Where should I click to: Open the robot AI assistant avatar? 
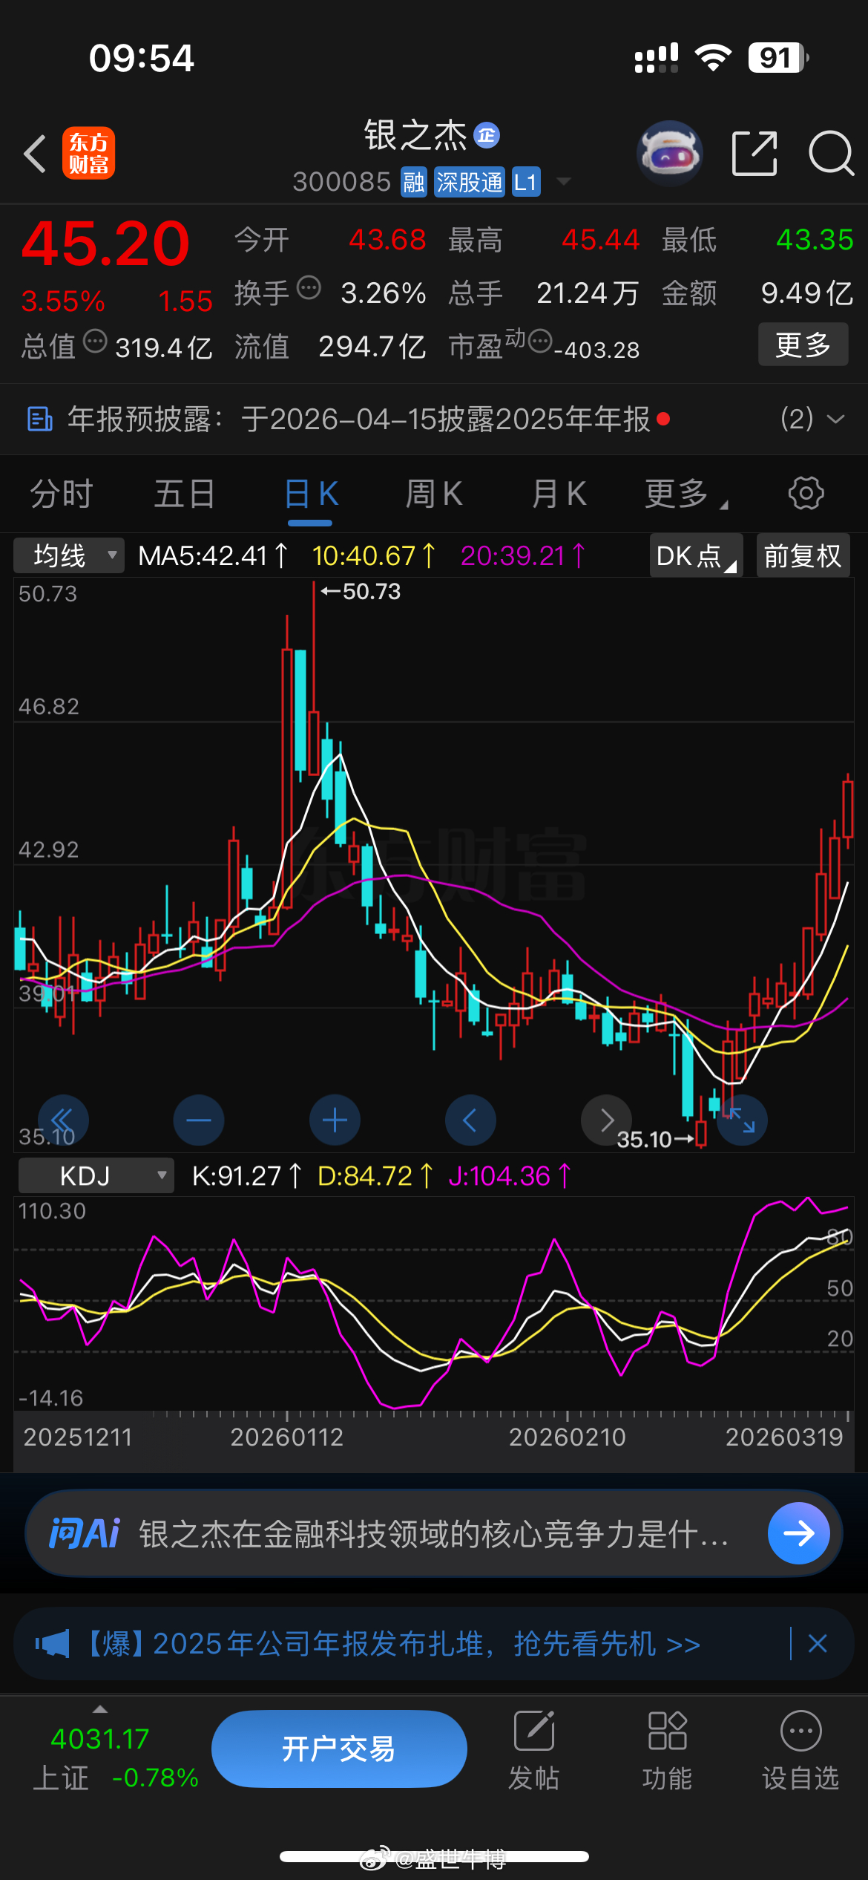click(x=670, y=153)
